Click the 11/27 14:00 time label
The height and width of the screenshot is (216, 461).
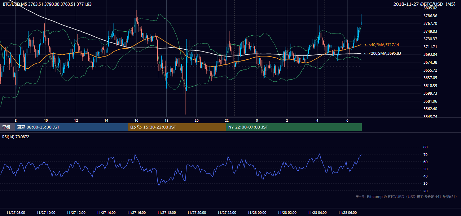(106, 213)
